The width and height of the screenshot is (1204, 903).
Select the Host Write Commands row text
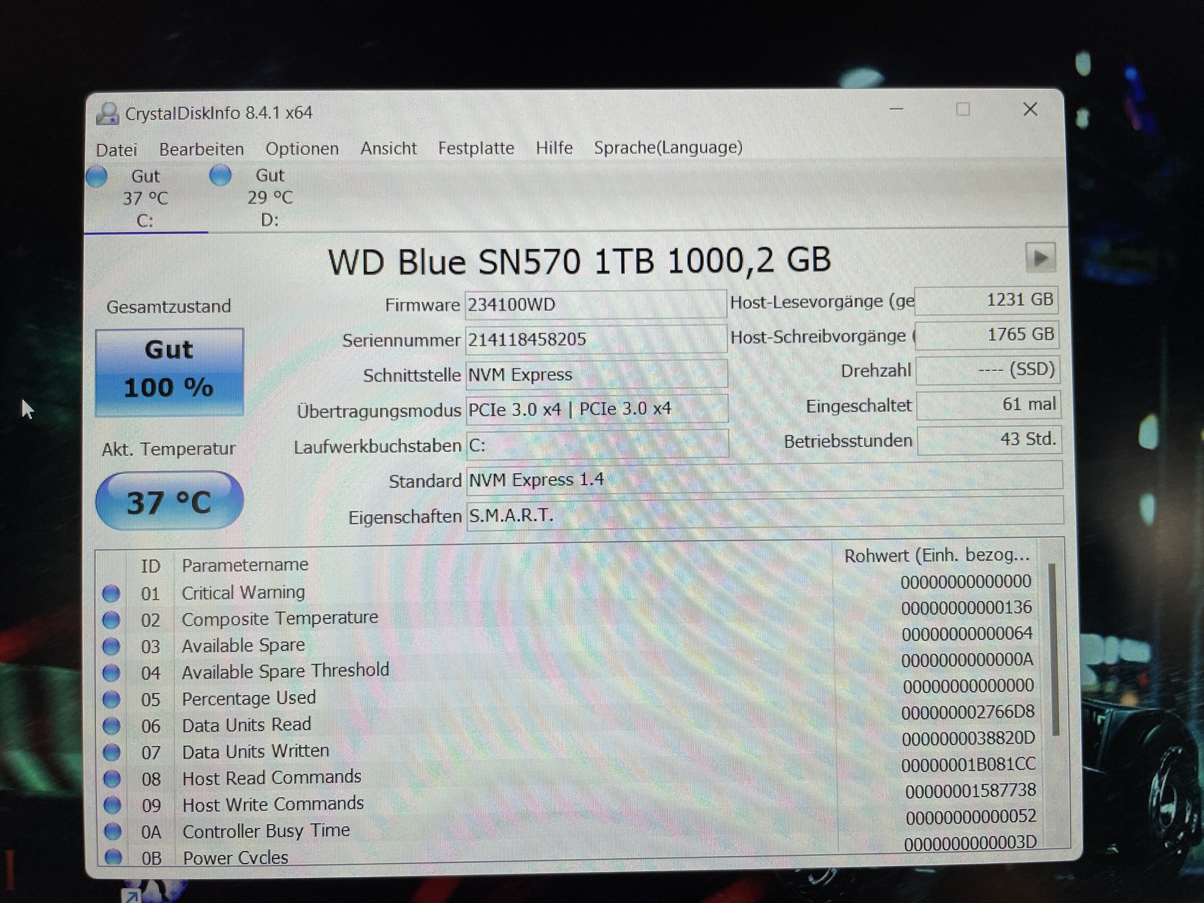point(273,804)
